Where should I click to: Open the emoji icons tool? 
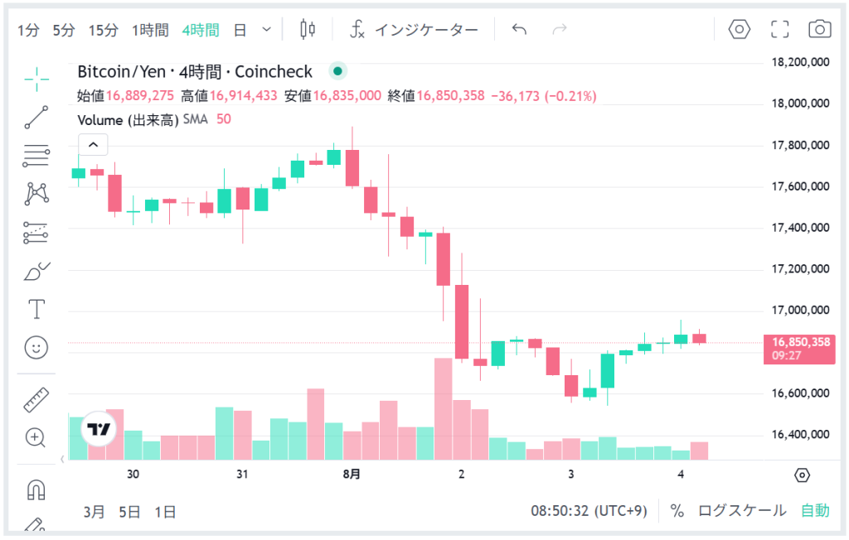click(x=36, y=348)
